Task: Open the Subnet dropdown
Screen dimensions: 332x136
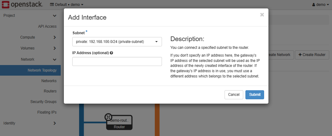Action: (x=117, y=42)
